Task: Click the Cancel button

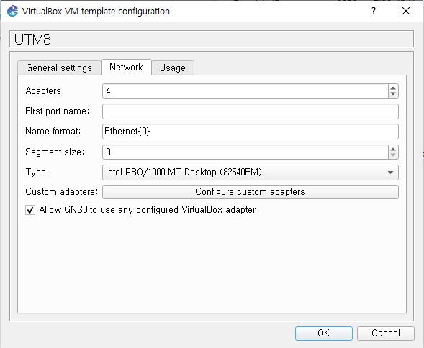Action: [386, 334]
